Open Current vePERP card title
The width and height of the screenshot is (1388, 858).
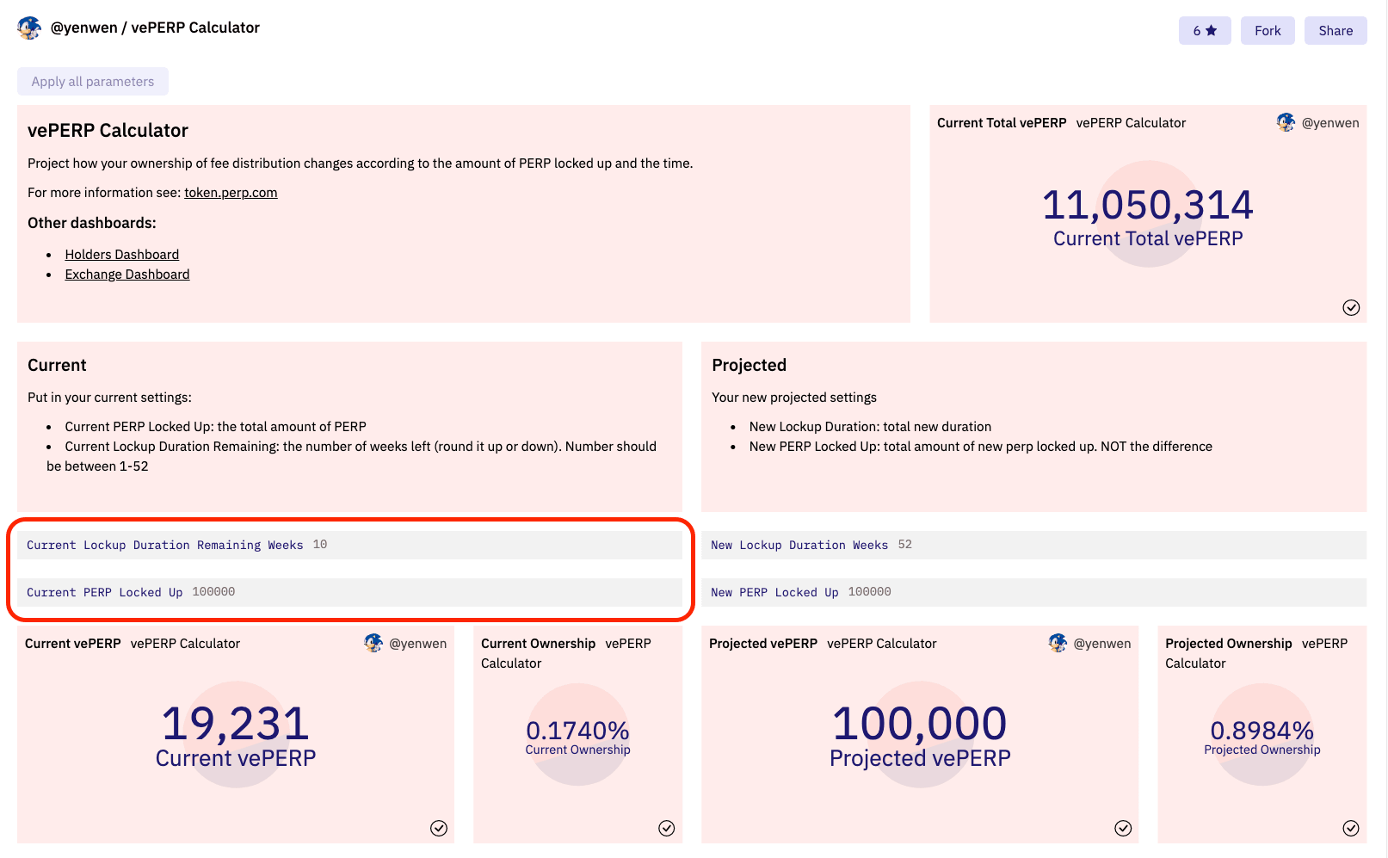tap(73, 644)
